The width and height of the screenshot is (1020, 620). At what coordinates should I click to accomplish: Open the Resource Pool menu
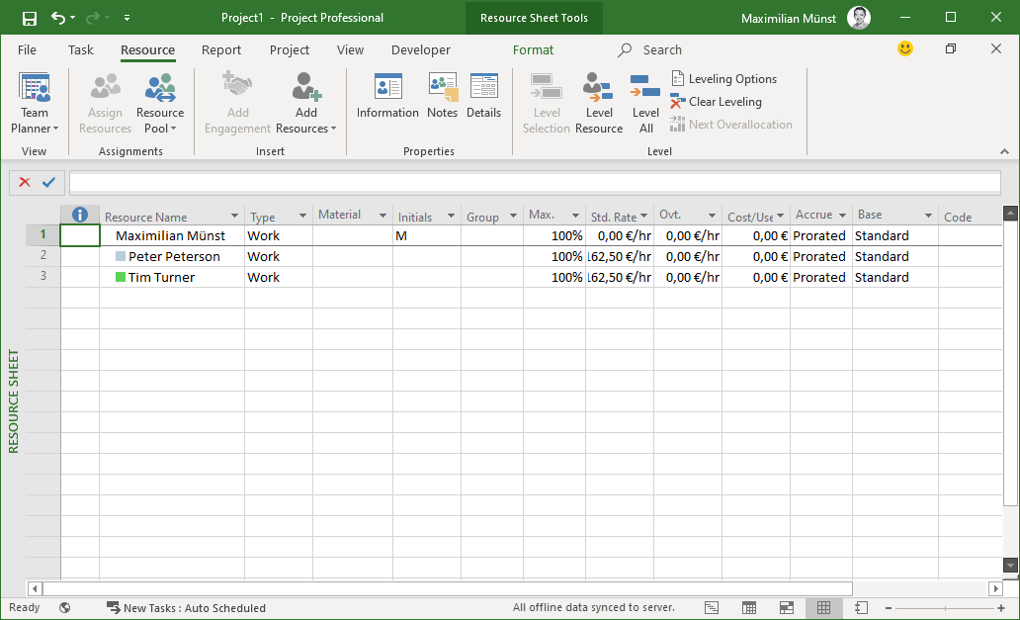(160, 103)
